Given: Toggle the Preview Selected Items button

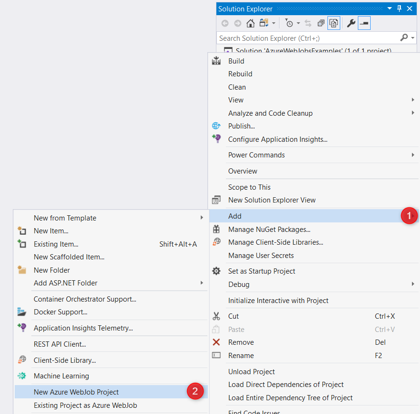Looking at the screenshot, I should pos(364,23).
